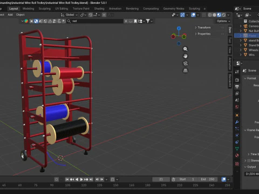Open the Object menu
The image size is (259, 194).
point(20,15)
